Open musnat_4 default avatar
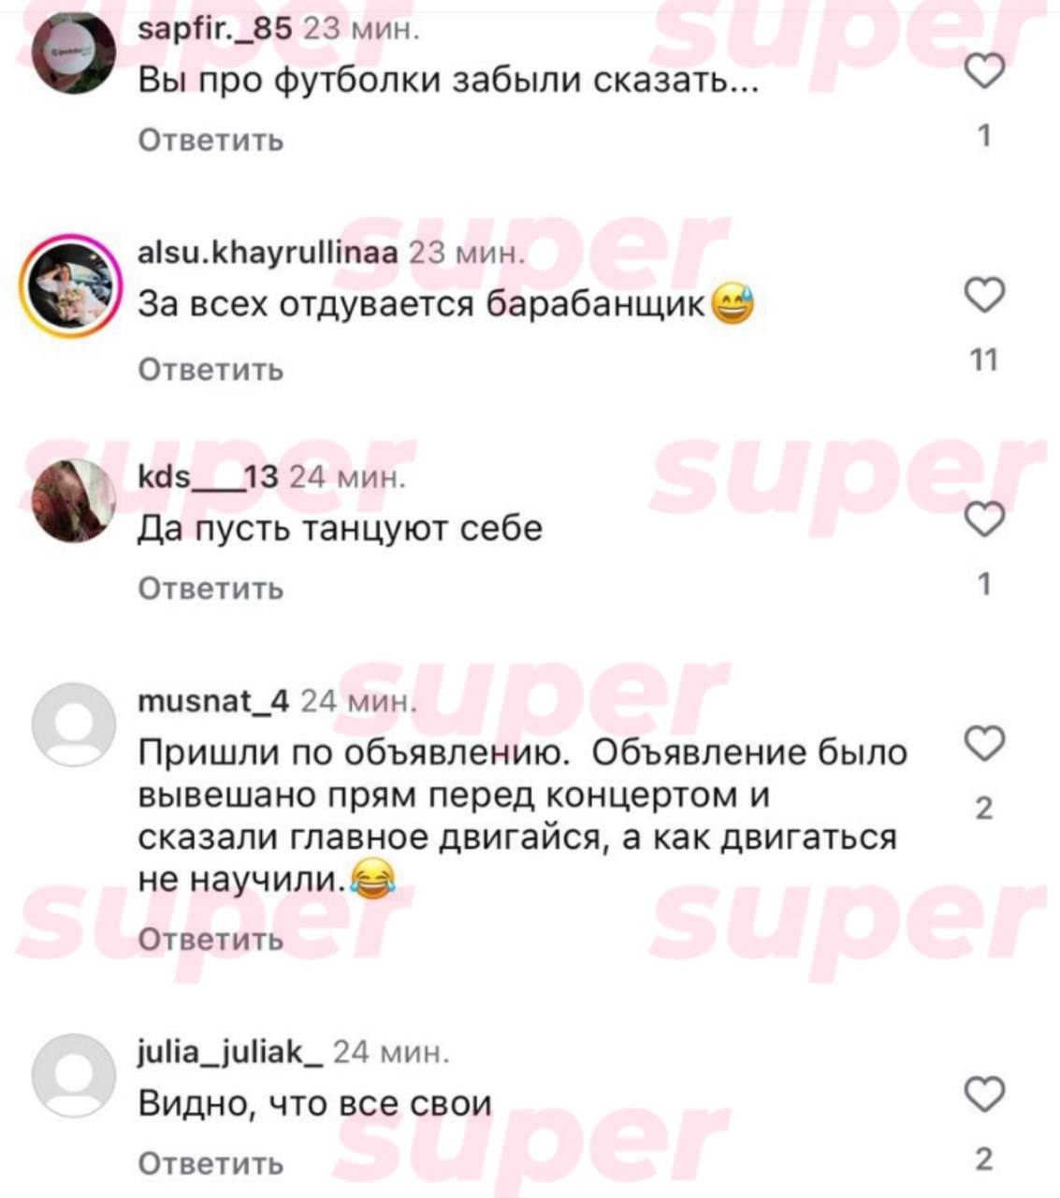The height and width of the screenshot is (1198, 1060). (x=73, y=724)
